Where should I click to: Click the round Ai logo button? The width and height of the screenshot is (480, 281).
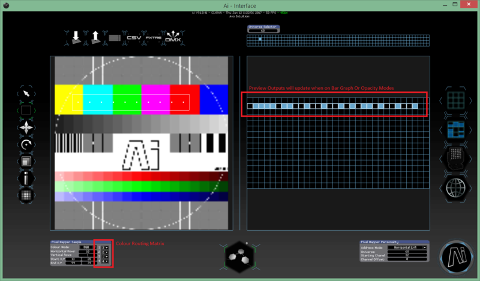[457, 257]
